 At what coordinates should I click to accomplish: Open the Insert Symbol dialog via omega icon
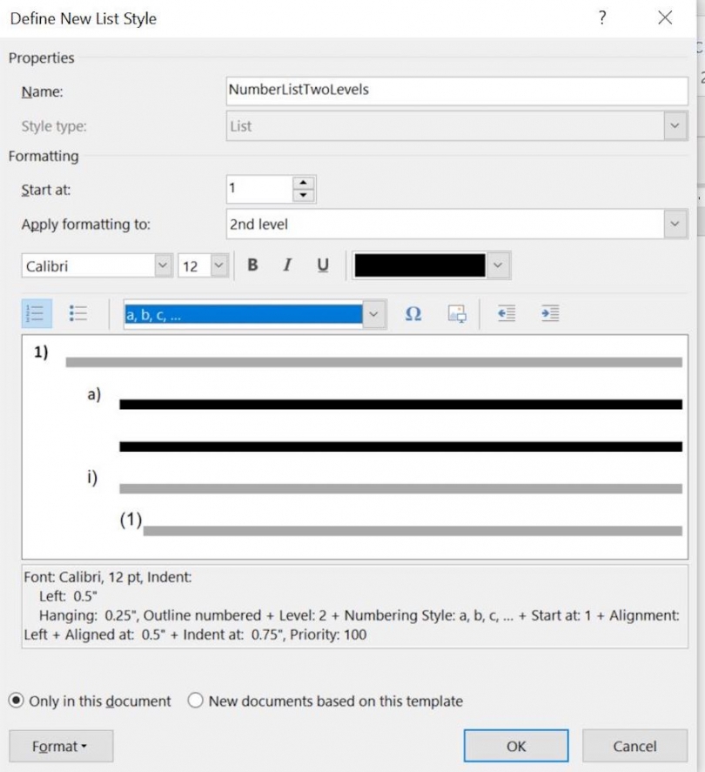pos(413,313)
